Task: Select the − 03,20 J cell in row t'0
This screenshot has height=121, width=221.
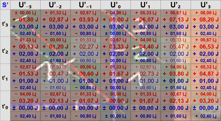Action: [x=25, y=101]
